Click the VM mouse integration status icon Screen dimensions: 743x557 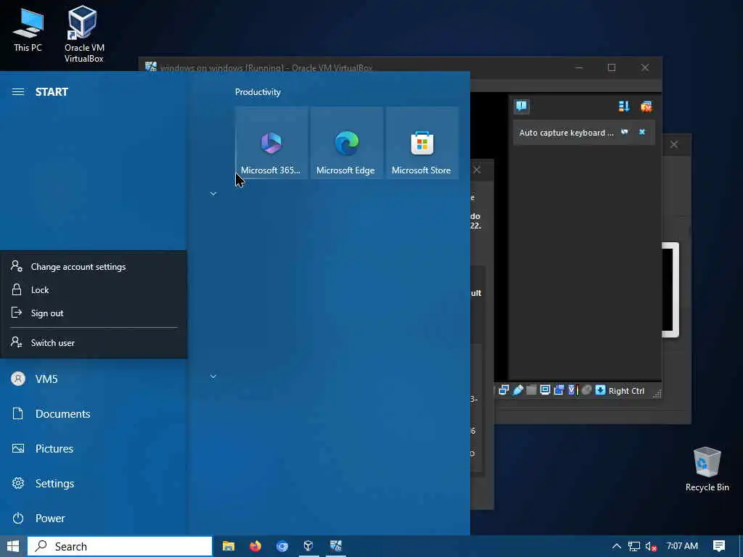586,389
